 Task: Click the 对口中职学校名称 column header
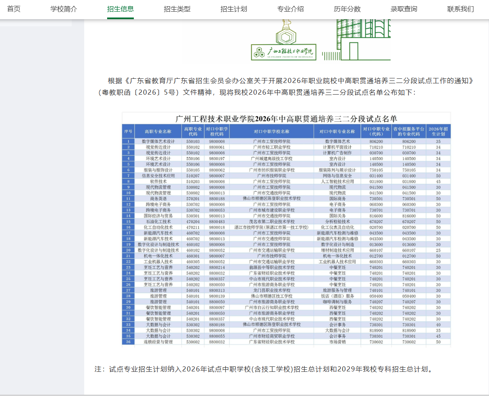[272, 132]
